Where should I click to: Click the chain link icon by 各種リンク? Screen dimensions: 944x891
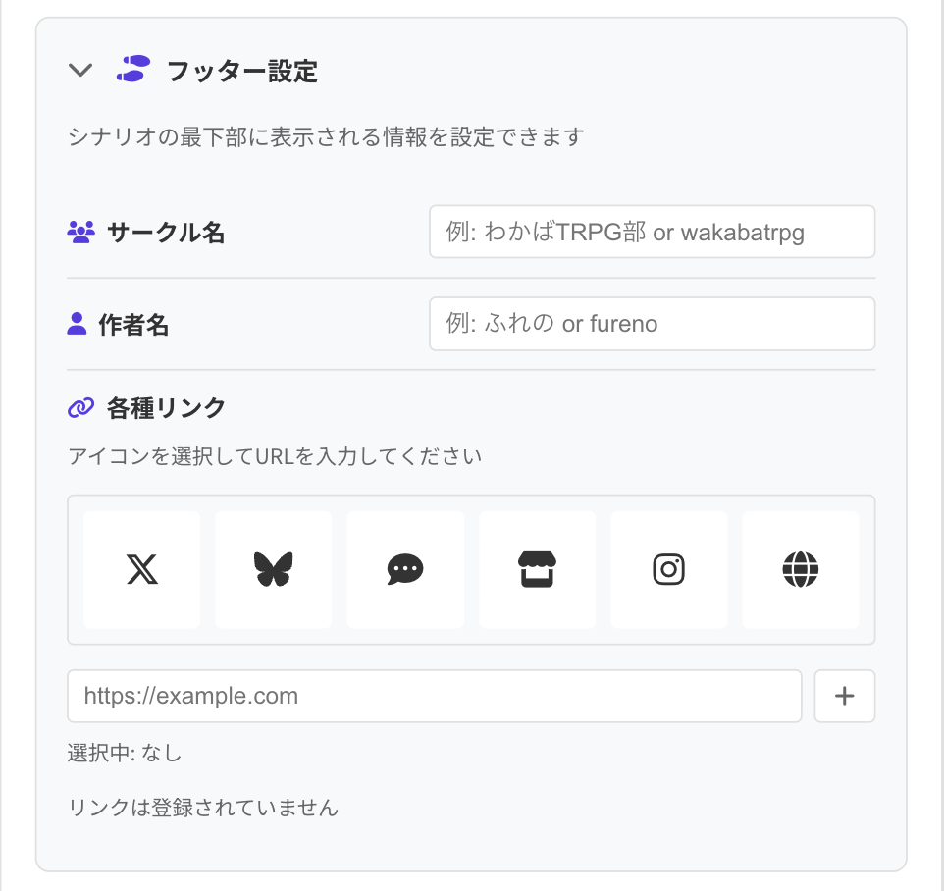pos(81,407)
